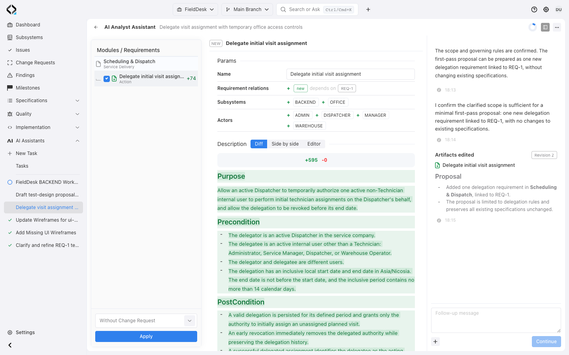This screenshot has width=569, height=355.
Task: Add subsystem plus before BACKEND
Action: [288, 102]
